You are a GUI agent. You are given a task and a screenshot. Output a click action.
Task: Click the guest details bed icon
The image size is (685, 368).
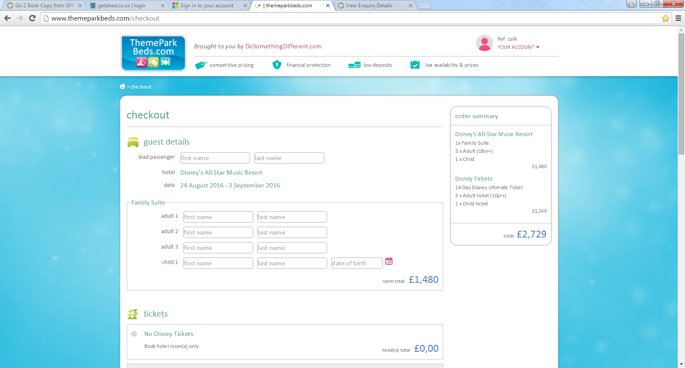tap(133, 142)
